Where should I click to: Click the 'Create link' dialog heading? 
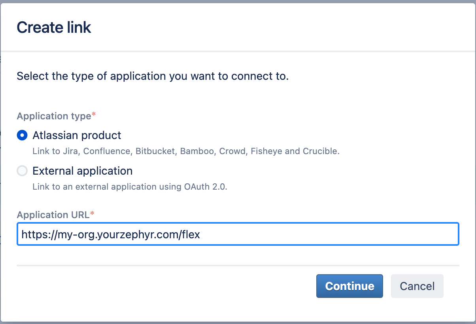tap(54, 27)
